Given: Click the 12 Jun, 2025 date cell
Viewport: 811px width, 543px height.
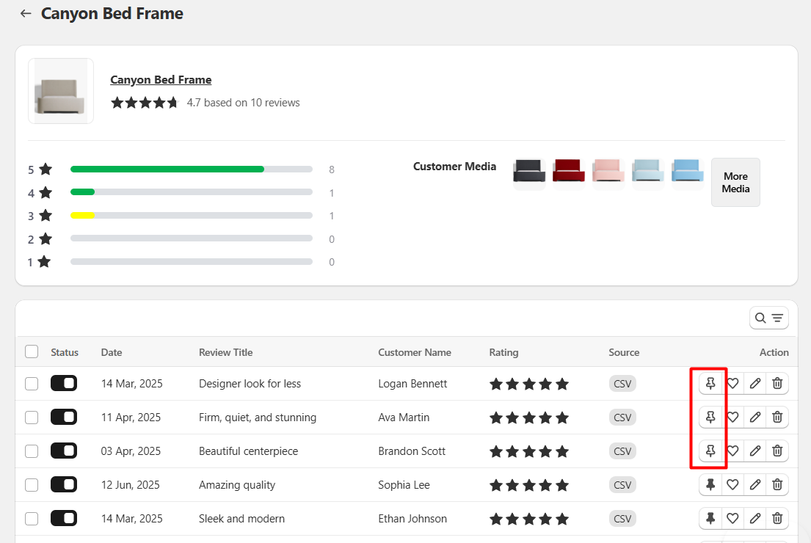Looking at the screenshot, I should coord(131,485).
